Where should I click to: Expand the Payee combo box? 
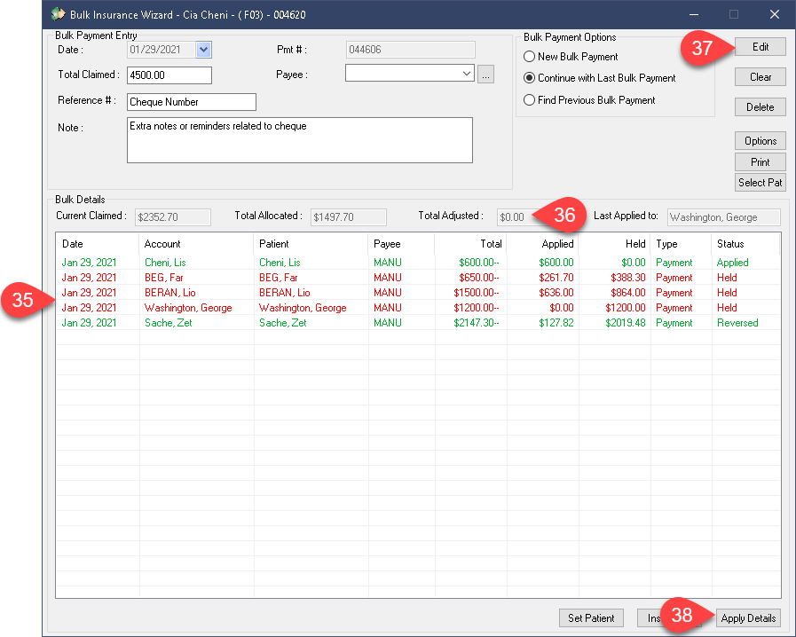467,73
